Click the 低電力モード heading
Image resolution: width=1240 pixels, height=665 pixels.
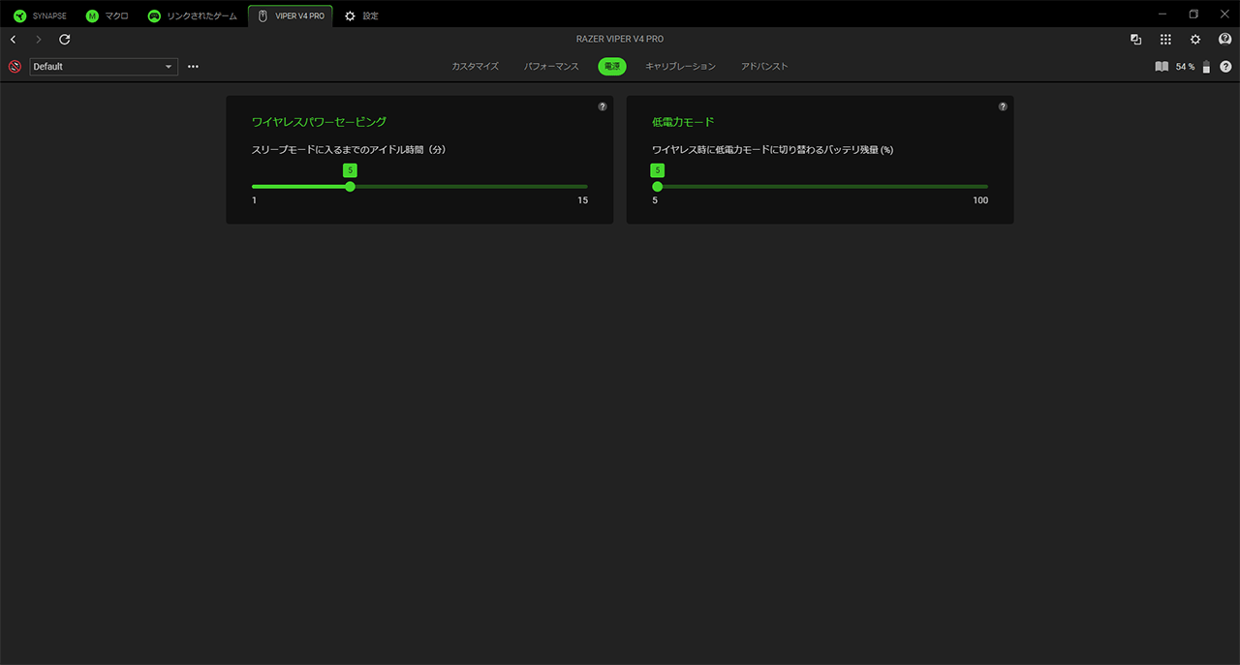[683, 122]
